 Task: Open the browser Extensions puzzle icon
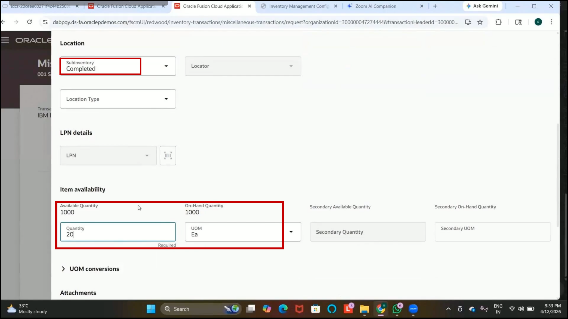[x=498, y=22]
